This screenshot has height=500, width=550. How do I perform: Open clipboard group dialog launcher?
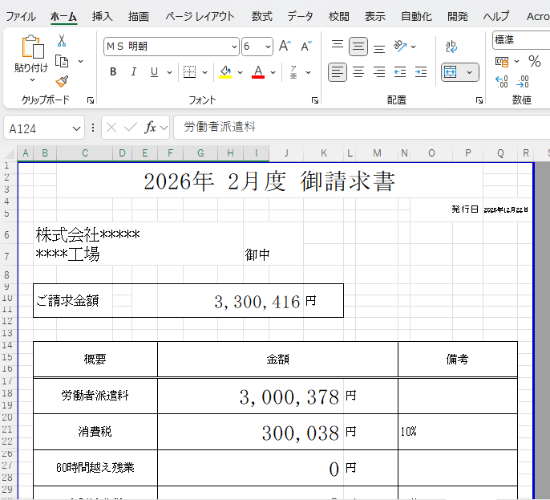coord(91,100)
